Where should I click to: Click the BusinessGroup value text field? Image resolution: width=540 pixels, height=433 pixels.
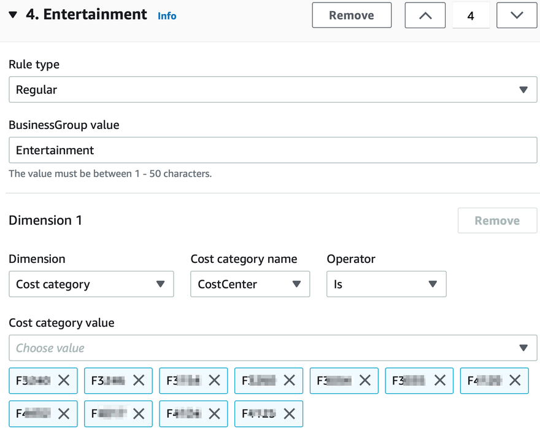272,150
